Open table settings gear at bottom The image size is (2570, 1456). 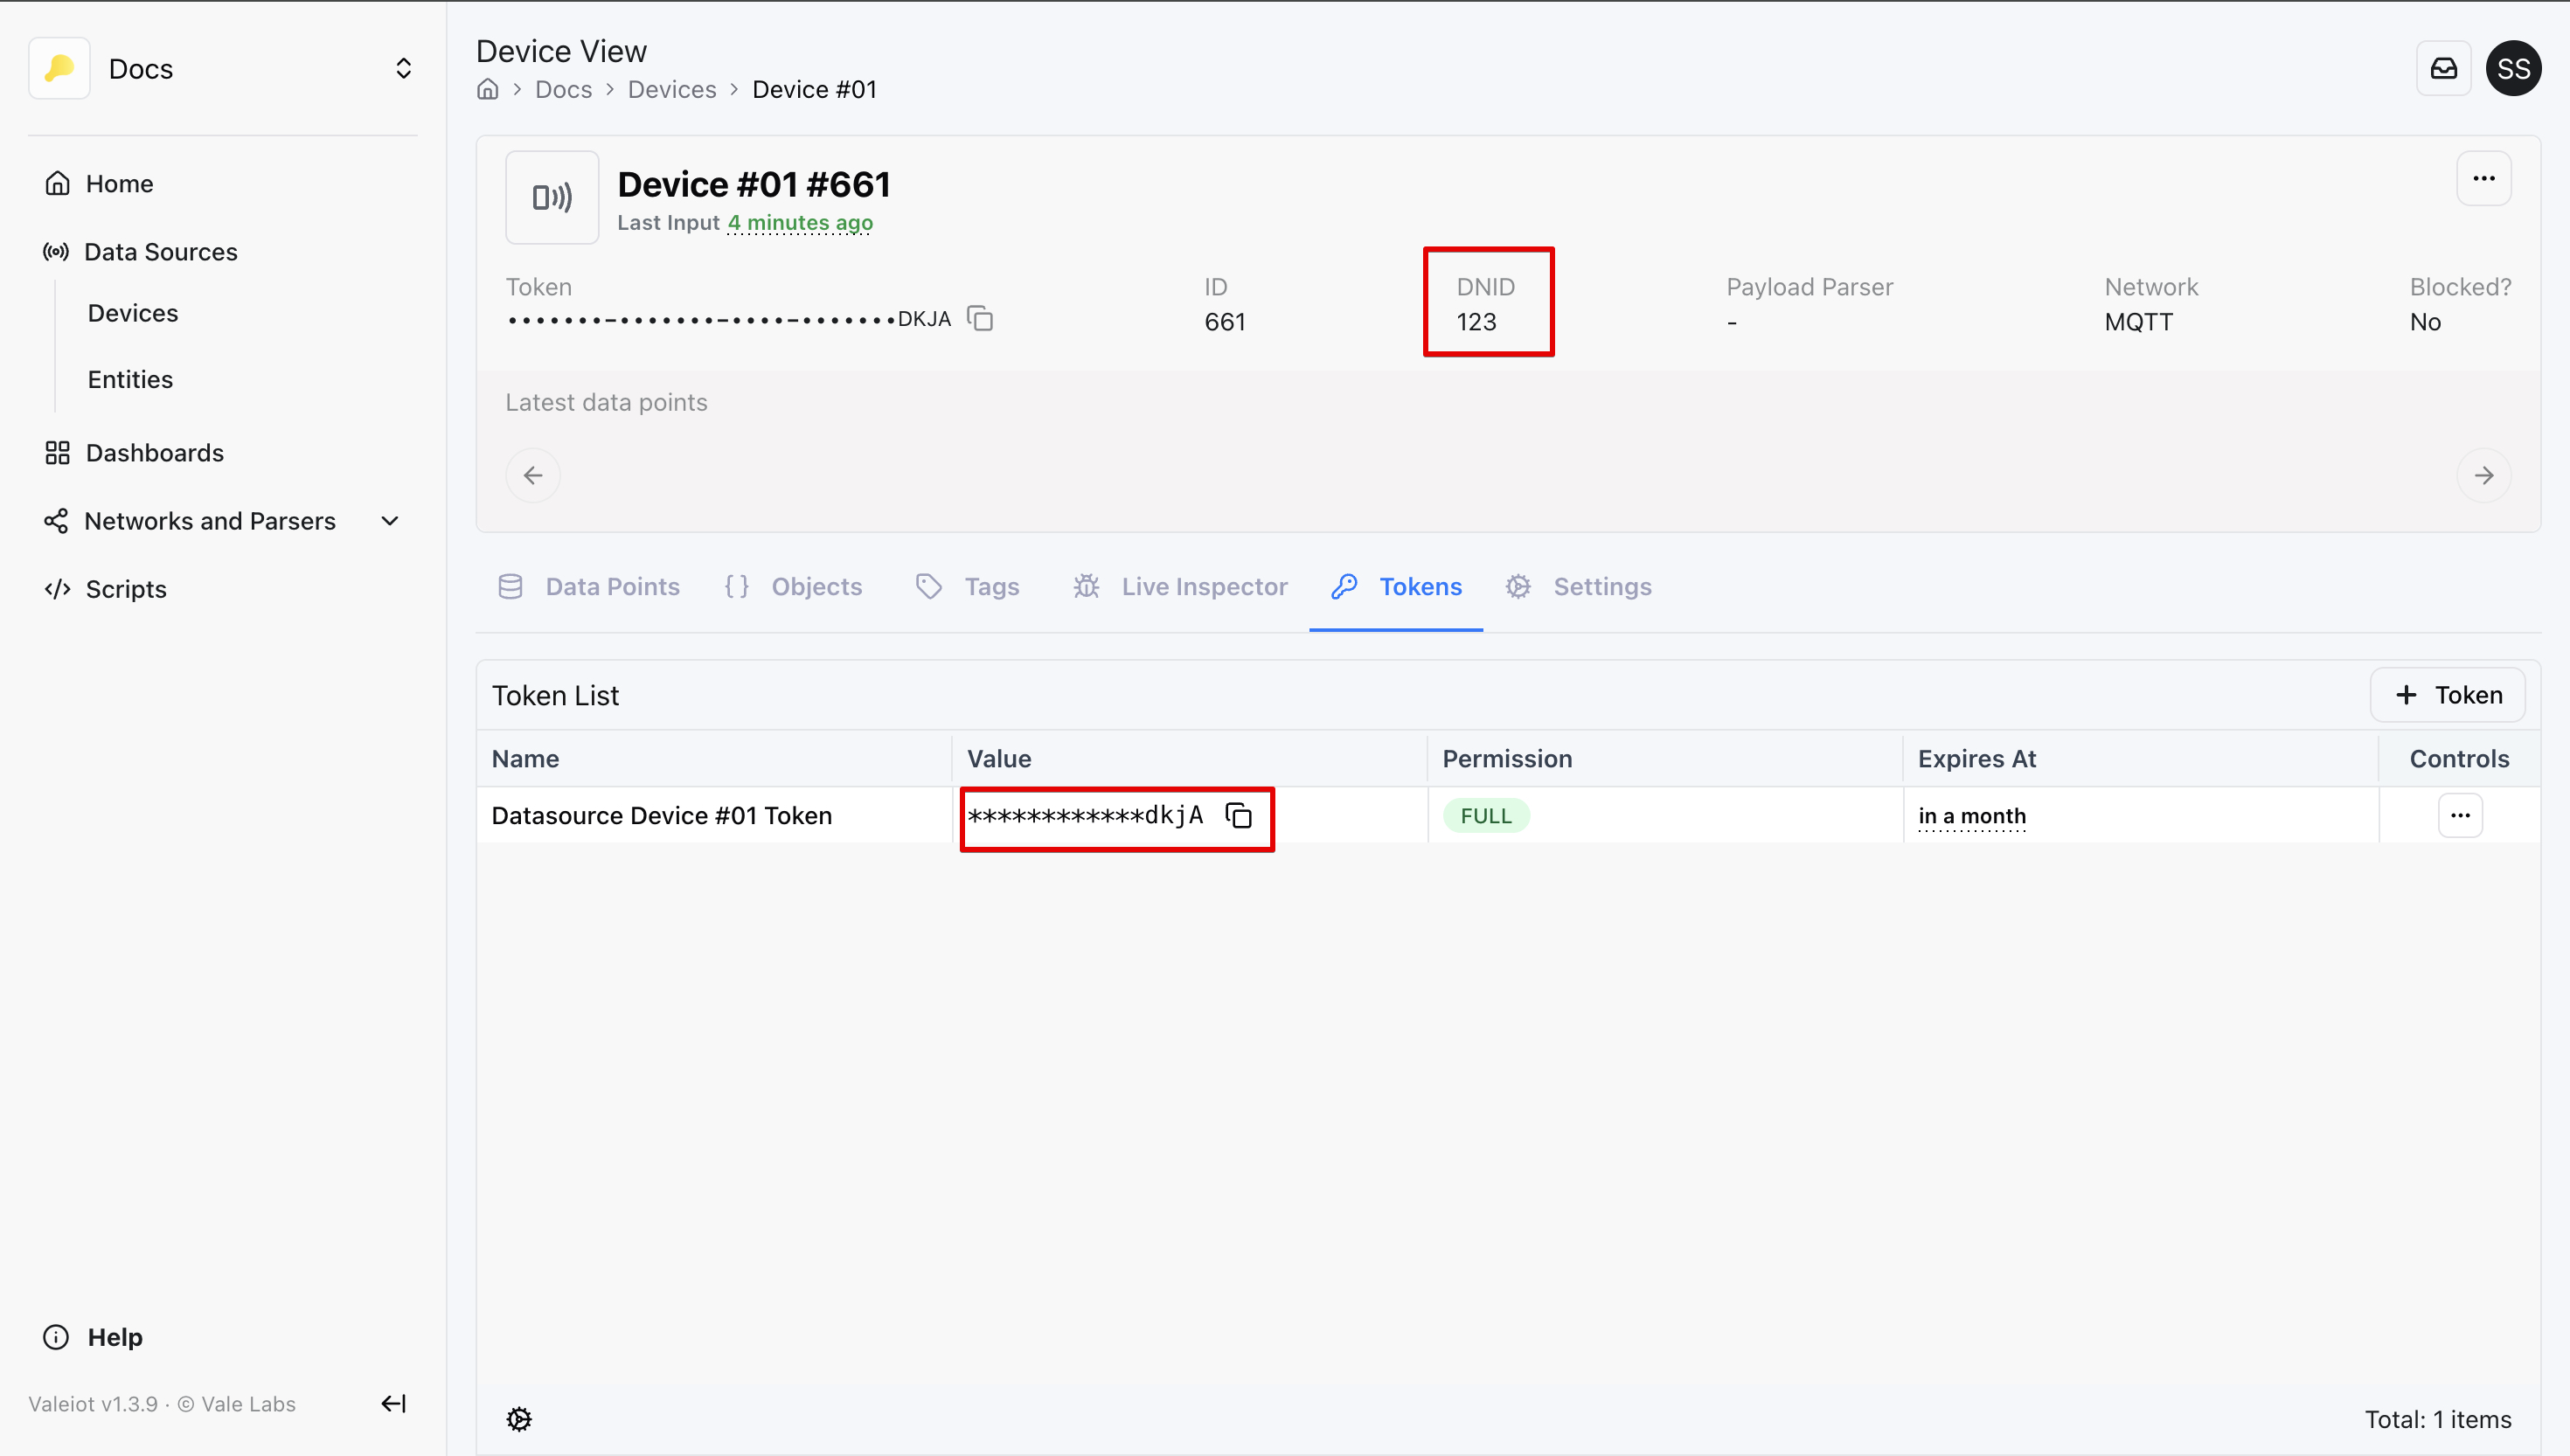(x=519, y=1418)
